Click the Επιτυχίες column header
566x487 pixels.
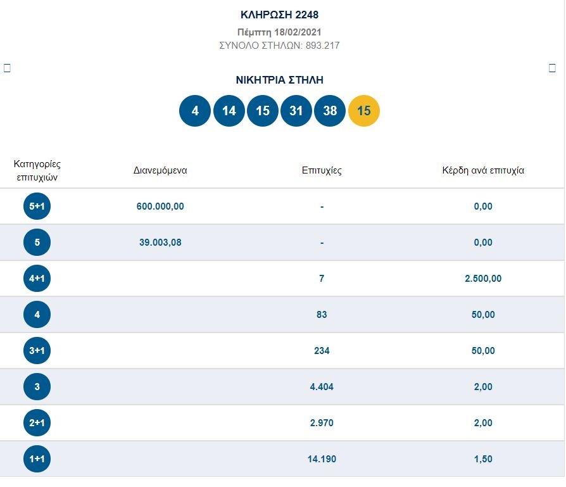click(x=322, y=170)
